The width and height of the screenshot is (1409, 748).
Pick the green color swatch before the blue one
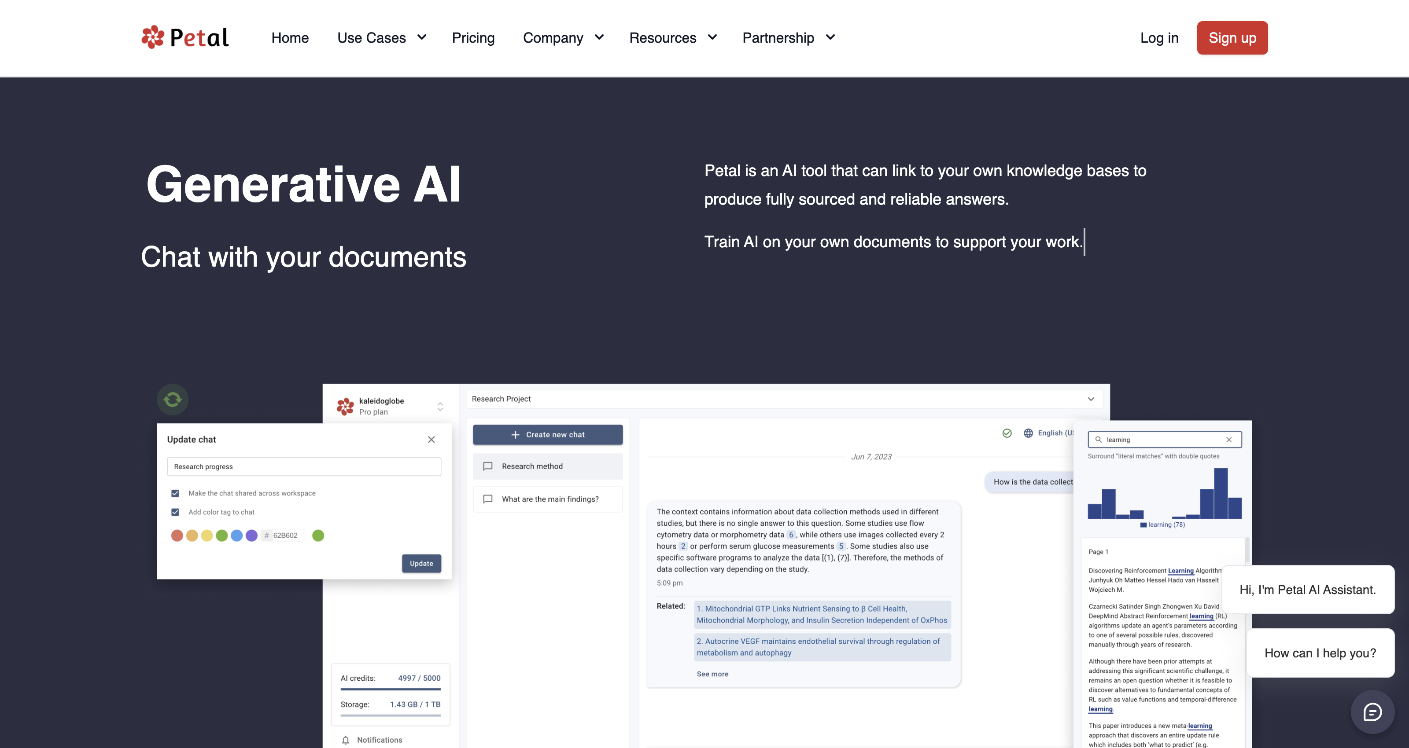coord(221,536)
